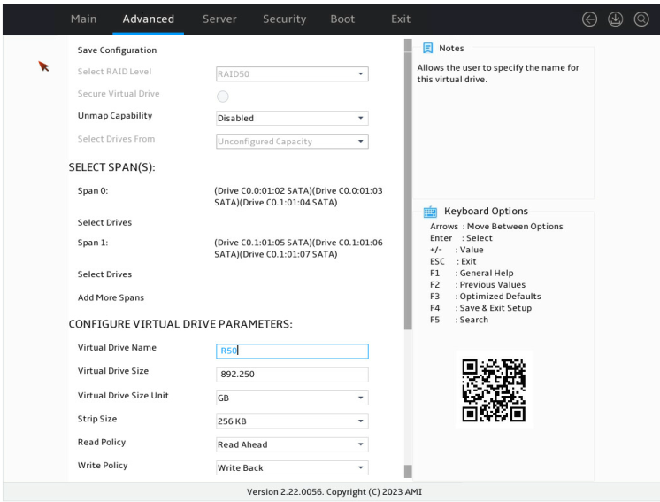
Task: Click Select Drives under Span 1
Action: [x=104, y=274]
